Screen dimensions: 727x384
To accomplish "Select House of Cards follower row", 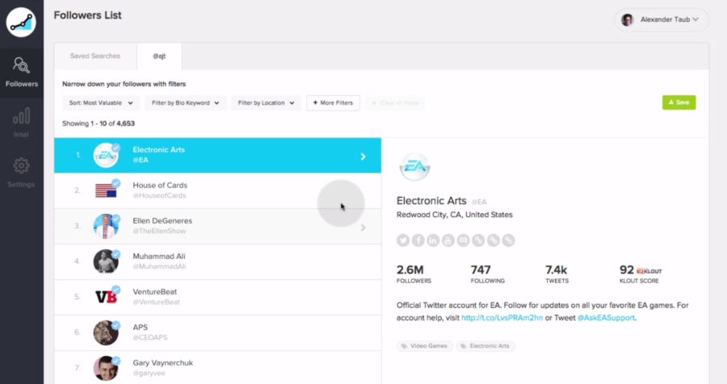I will [x=217, y=190].
